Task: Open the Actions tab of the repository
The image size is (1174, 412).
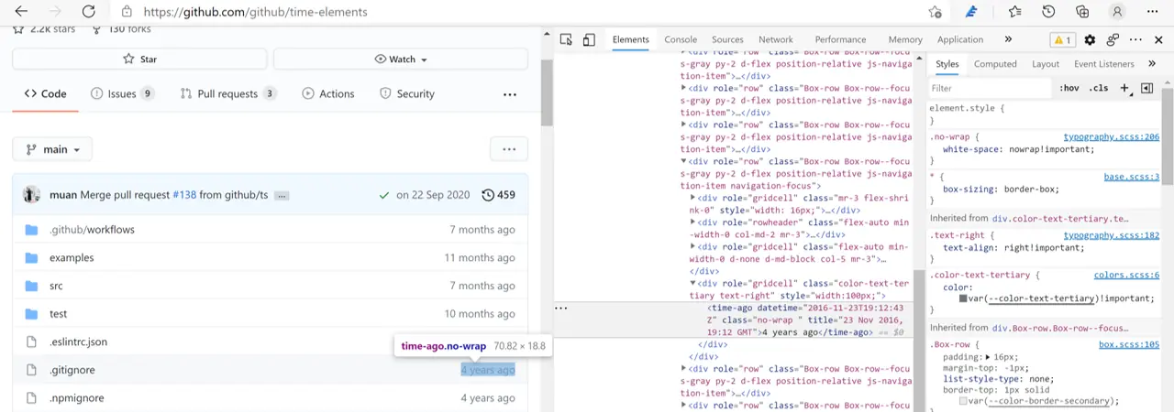Action: pyautogui.click(x=328, y=93)
